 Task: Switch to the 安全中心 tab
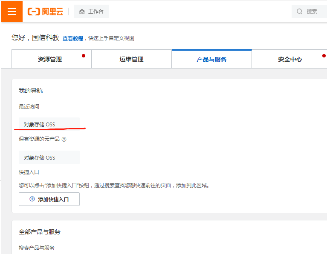tap(289, 59)
